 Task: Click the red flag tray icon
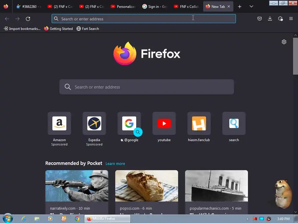point(255,219)
